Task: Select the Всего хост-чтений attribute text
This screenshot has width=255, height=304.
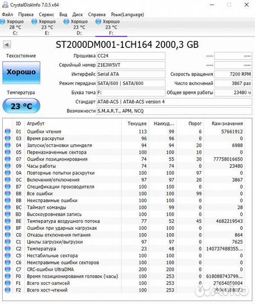Action: tap(47, 290)
